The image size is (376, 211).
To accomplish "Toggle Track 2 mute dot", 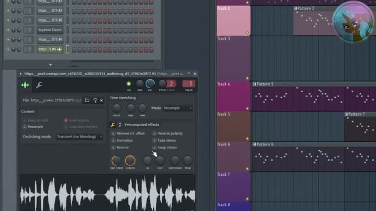I will coord(247,33).
